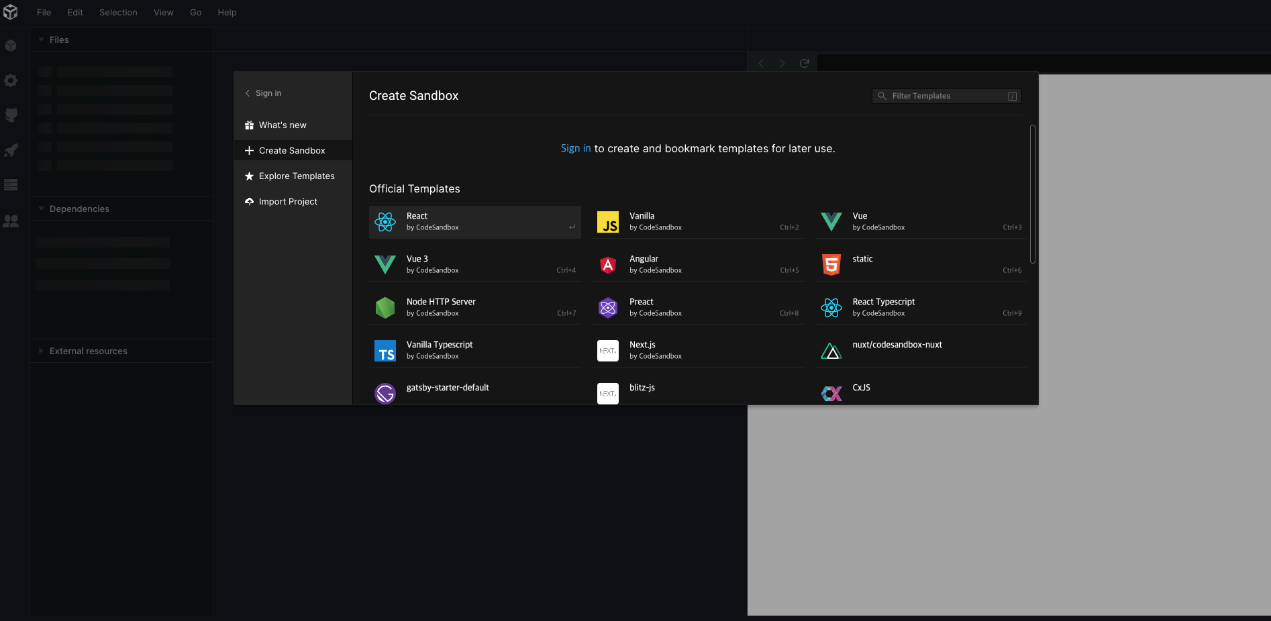Click the Node HTTP Server hexagon icon
The width and height of the screenshot is (1271, 621).
[385, 308]
